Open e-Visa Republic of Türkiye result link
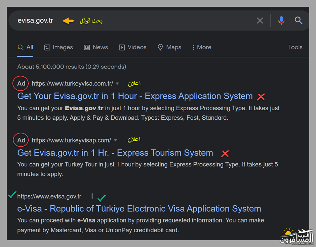 [139, 209]
